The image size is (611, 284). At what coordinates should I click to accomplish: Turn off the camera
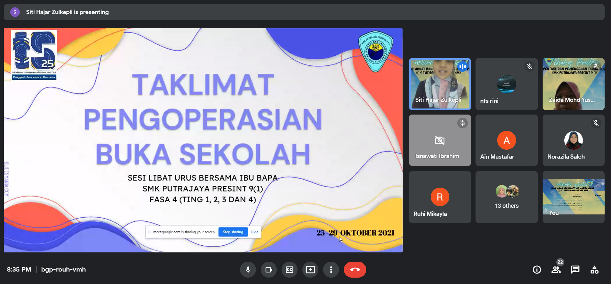click(x=269, y=270)
